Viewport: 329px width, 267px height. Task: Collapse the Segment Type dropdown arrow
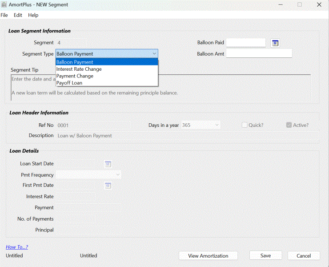click(154, 54)
